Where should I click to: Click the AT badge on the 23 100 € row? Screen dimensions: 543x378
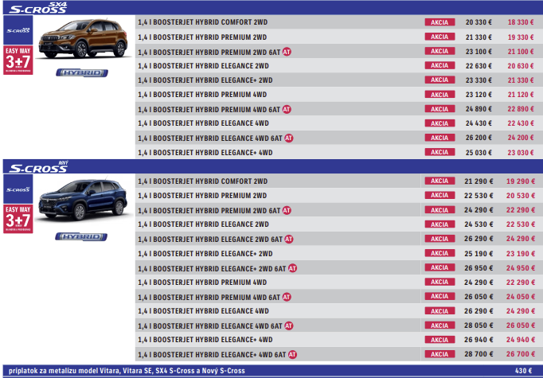pos(286,52)
